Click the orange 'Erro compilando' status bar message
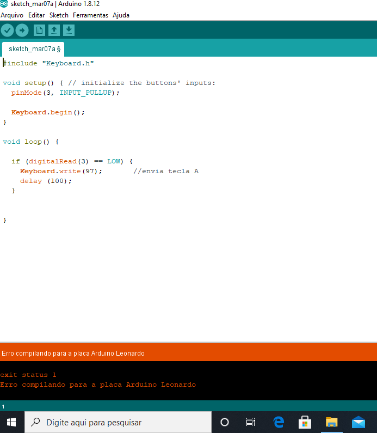Screen dimensions: 377x433 (73, 353)
